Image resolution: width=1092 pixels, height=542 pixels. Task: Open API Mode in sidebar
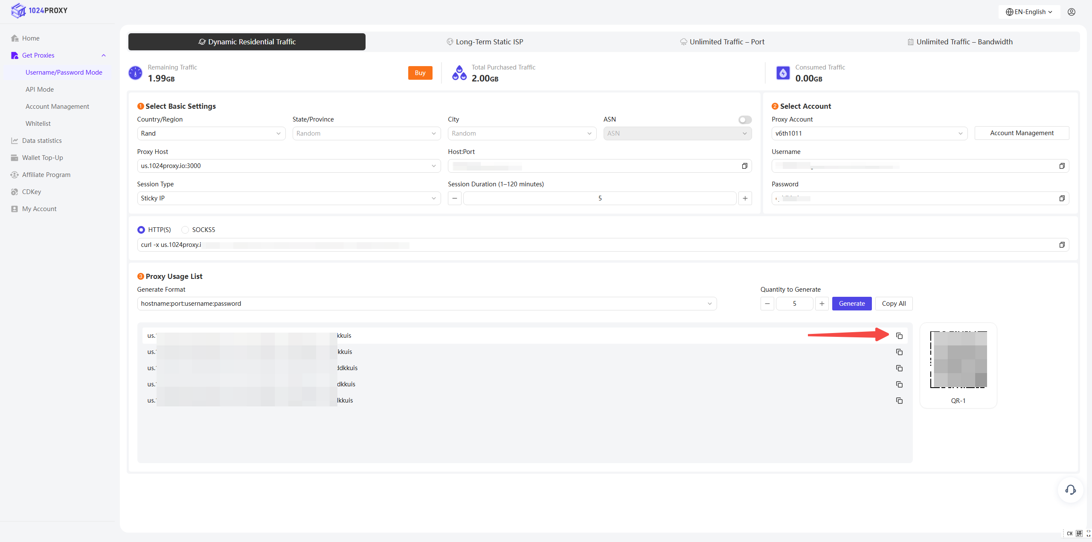[40, 90]
